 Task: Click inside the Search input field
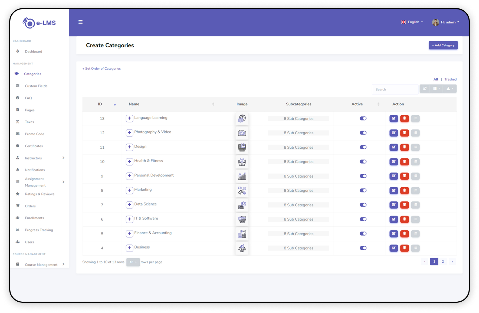[395, 89]
